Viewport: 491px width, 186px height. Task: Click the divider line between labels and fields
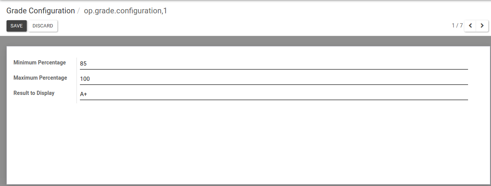pyautogui.click(x=76, y=80)
